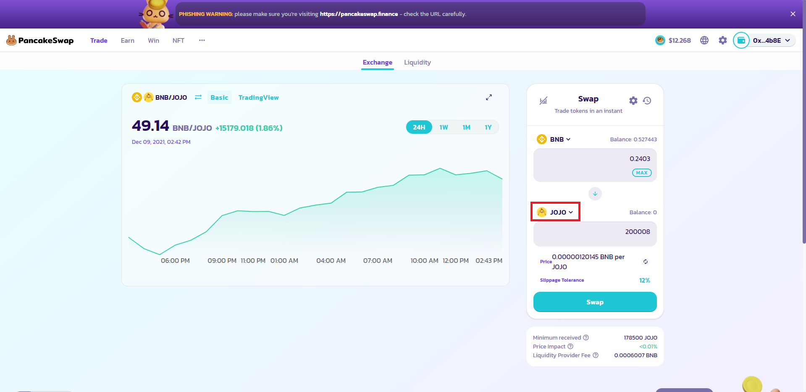
Task: Click the PancakeSwap logo
Action: (x=40, y=40)
